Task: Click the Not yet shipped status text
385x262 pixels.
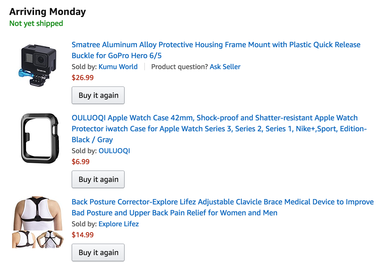Action: 36,24
